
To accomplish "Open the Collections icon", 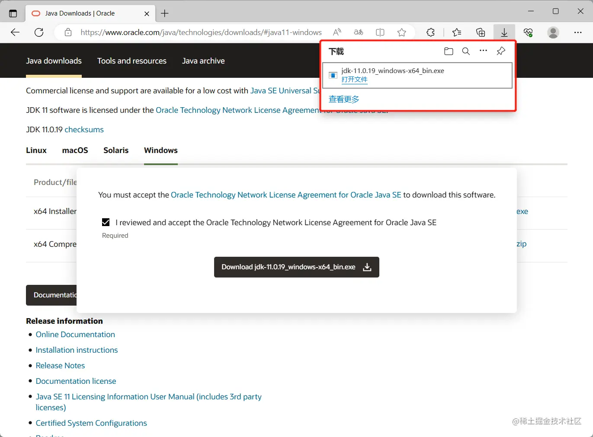I will pyautogui.click(x=481, y=32).
